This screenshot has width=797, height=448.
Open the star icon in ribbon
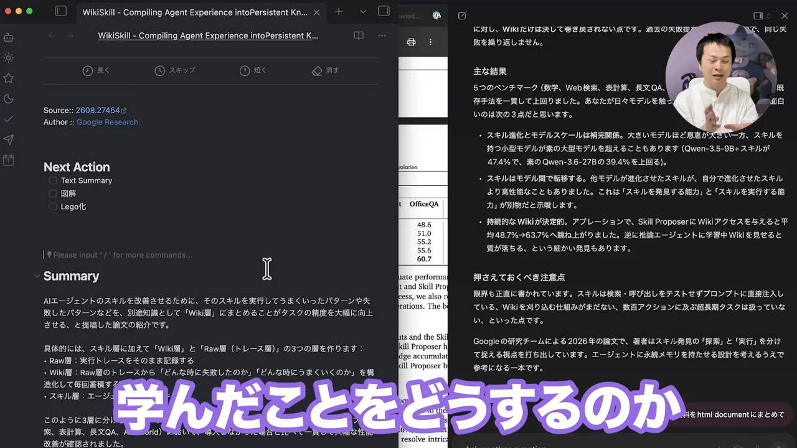[x=9, y=78]
